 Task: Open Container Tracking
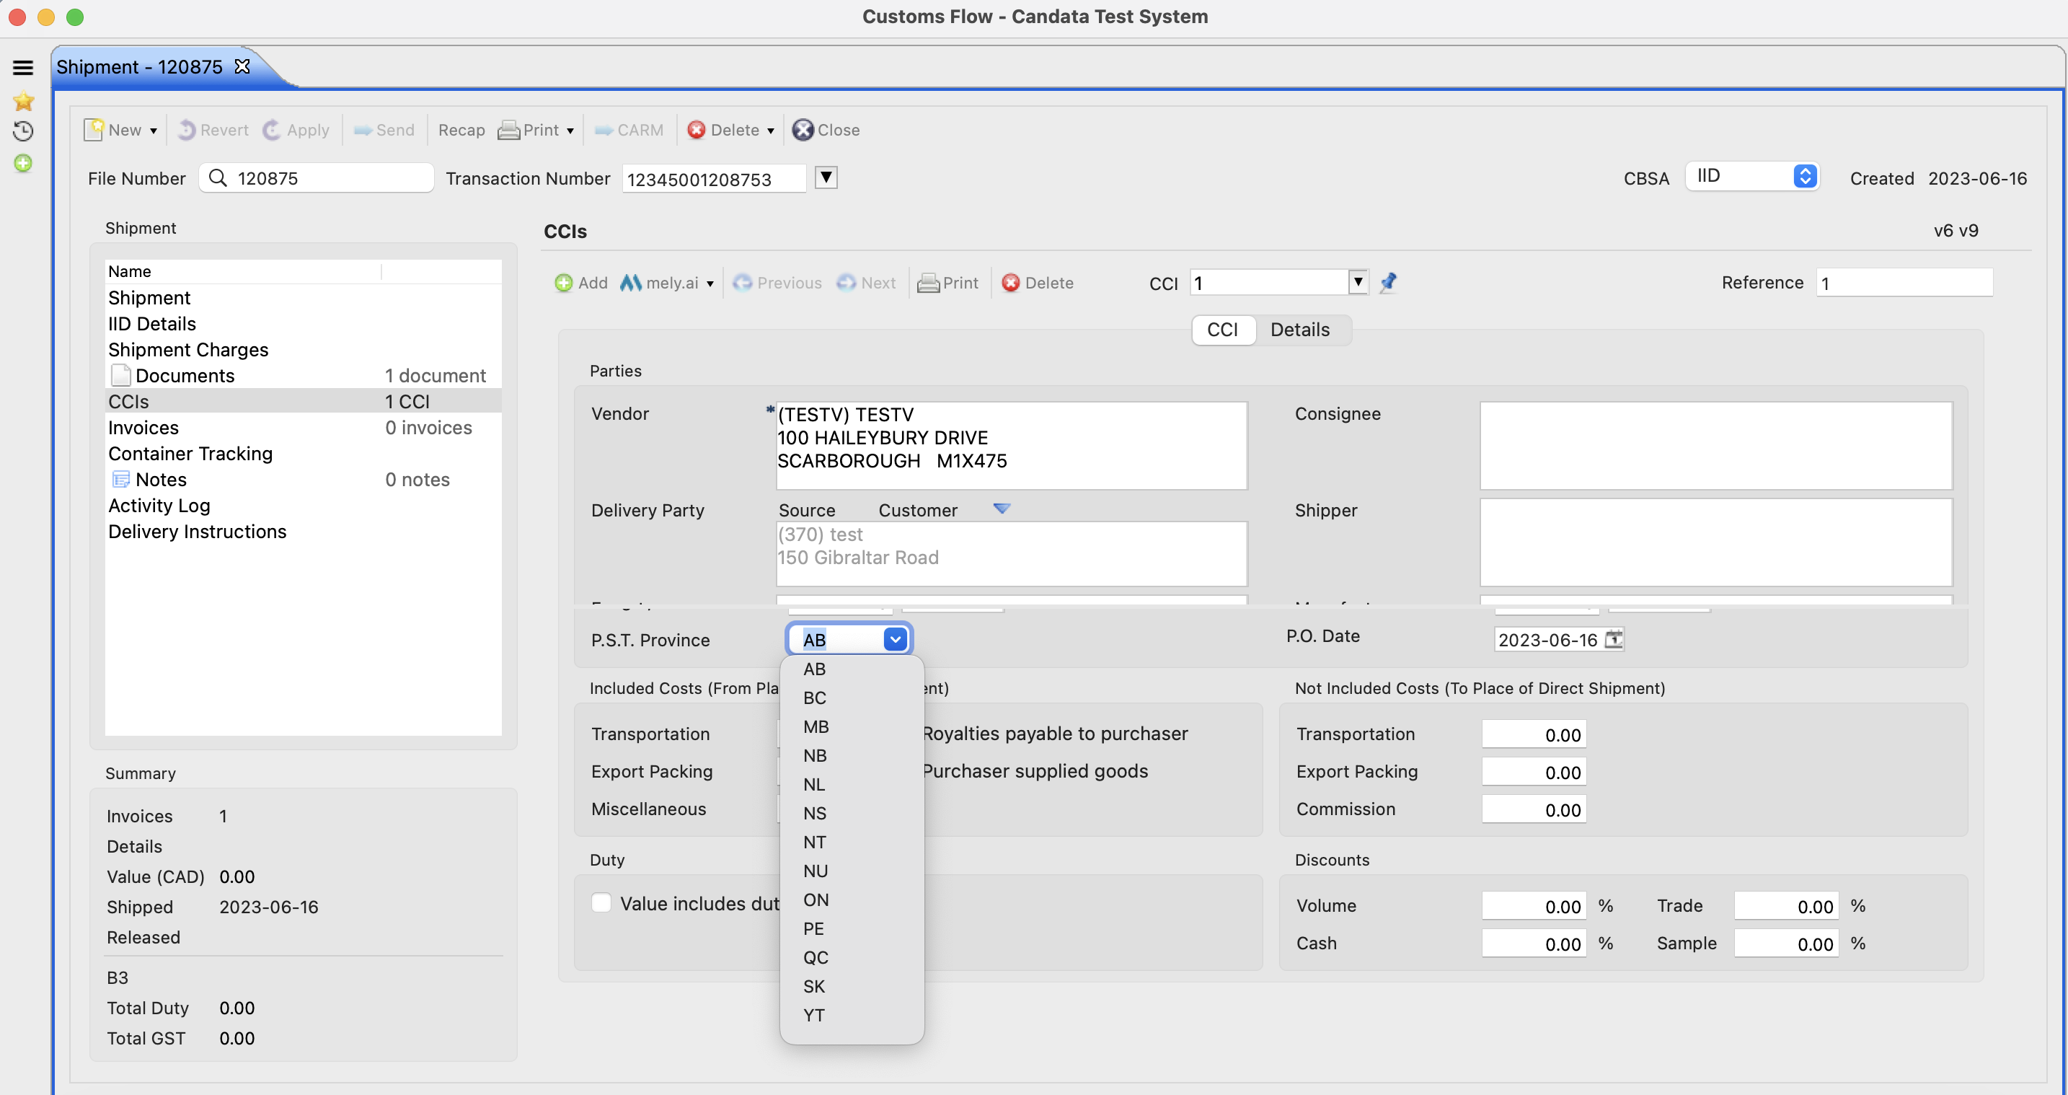tap(304, 453)
